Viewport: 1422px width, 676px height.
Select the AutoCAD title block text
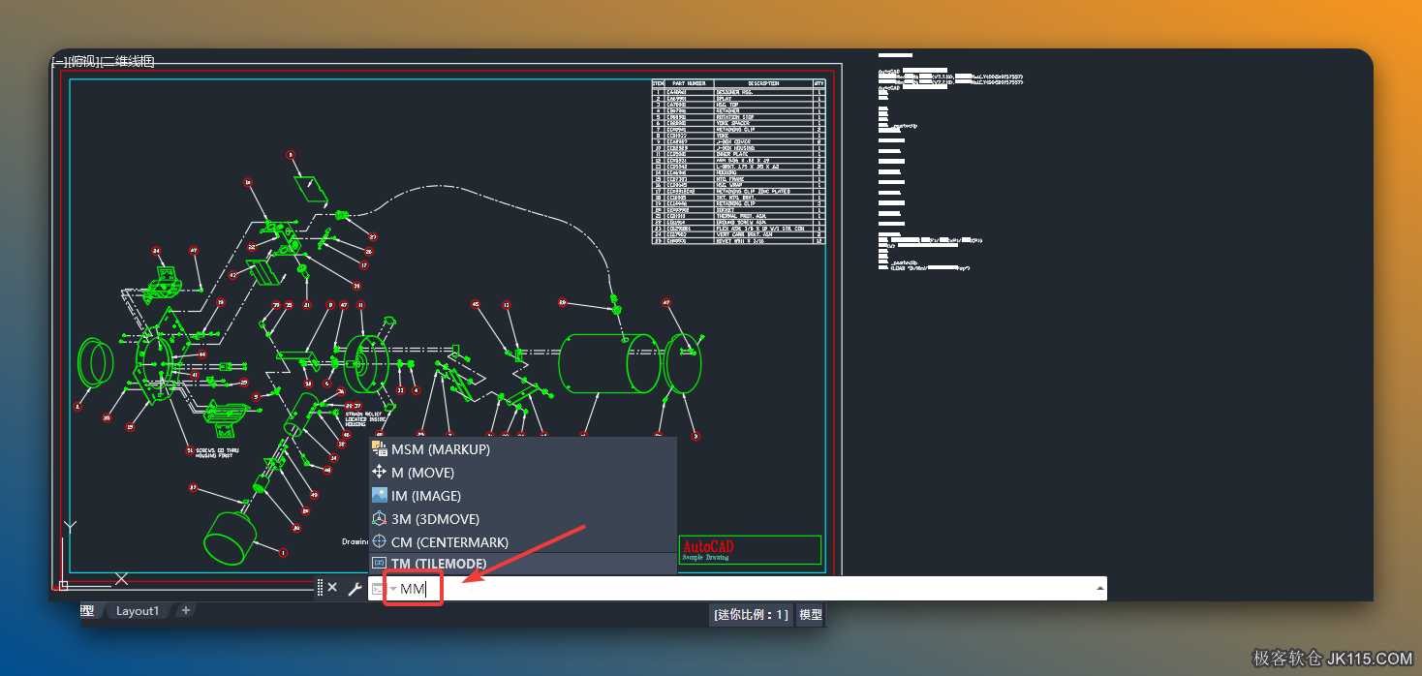tap(708, 547)
